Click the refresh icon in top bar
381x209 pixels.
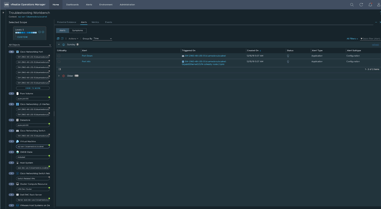click(361, 5)
